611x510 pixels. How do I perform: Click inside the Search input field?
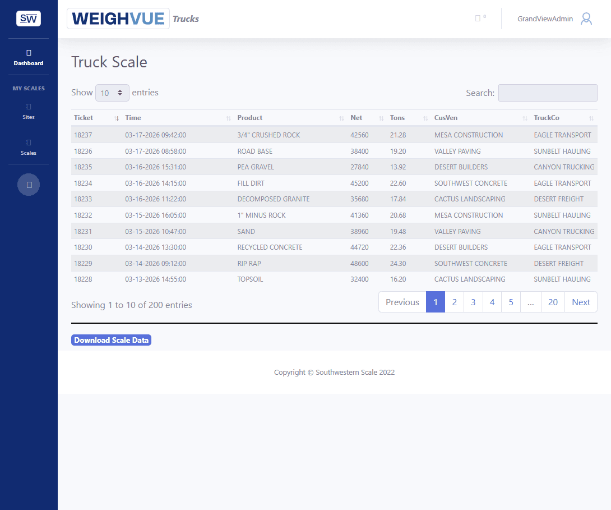click(547, 93)
